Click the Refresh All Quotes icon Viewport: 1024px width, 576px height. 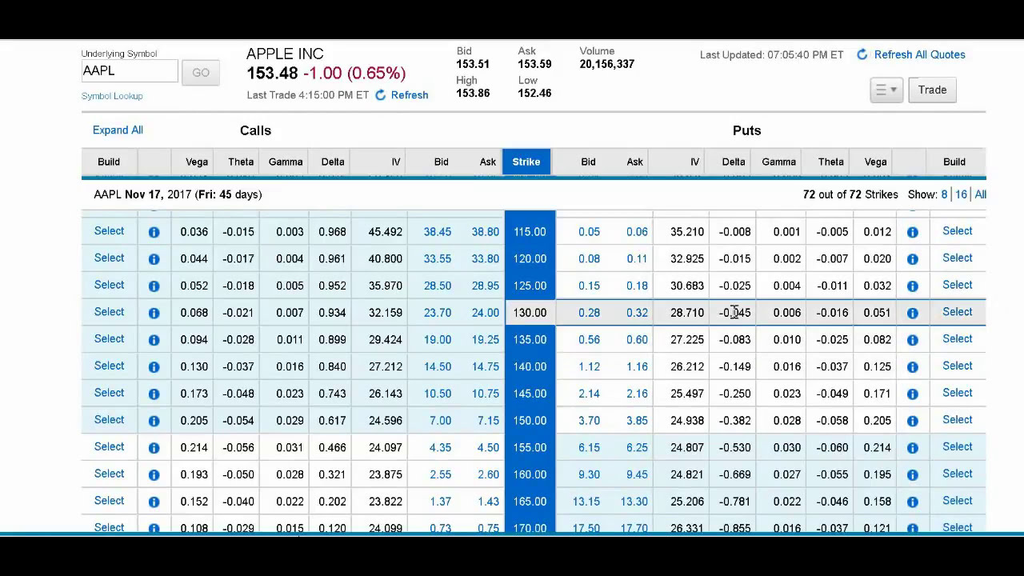pyautogui.click(x=862, y=54)
